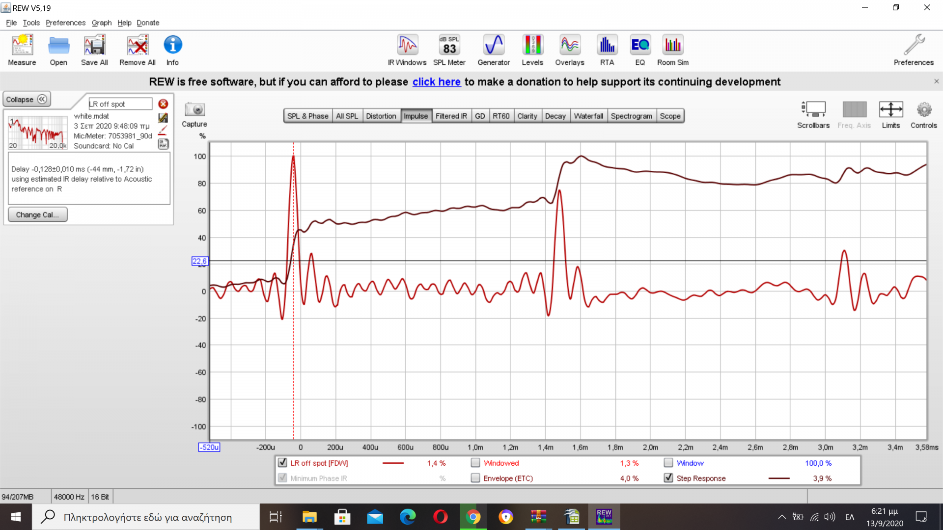Collapse the measurements panel
This screenshot has height=530, width=943.
(x=27, y=99)
